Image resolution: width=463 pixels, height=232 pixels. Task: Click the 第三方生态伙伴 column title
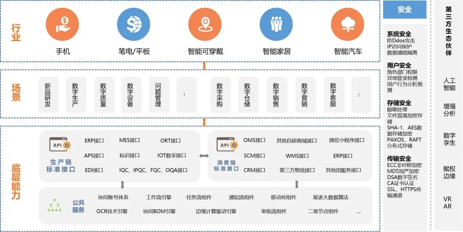(448, 31)
